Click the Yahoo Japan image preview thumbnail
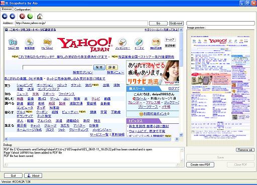This screenshot has width=257, height=185. click(x=220, y=88)
